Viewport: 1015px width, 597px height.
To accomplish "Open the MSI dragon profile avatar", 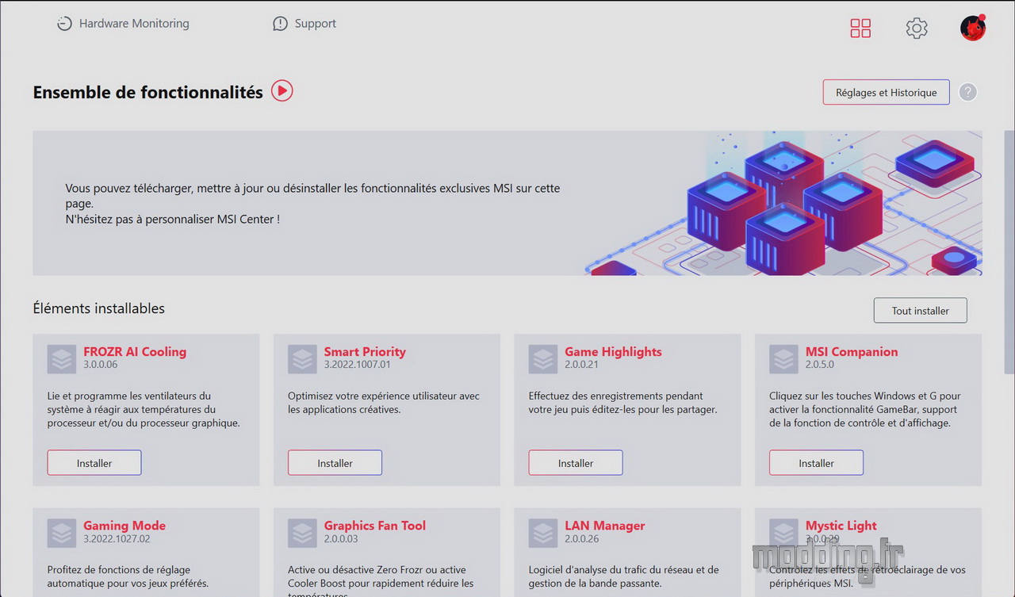I will (x=973, y=28).
